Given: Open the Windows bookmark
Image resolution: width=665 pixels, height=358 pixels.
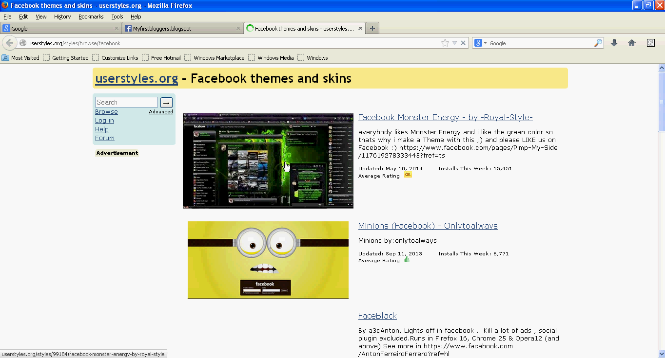Looking at the screenshot, I should point(313,57).
